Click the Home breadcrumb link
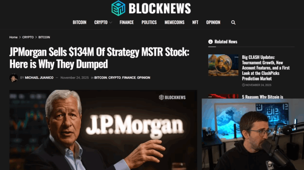This screenshot has height=170, width=304. 13,37
